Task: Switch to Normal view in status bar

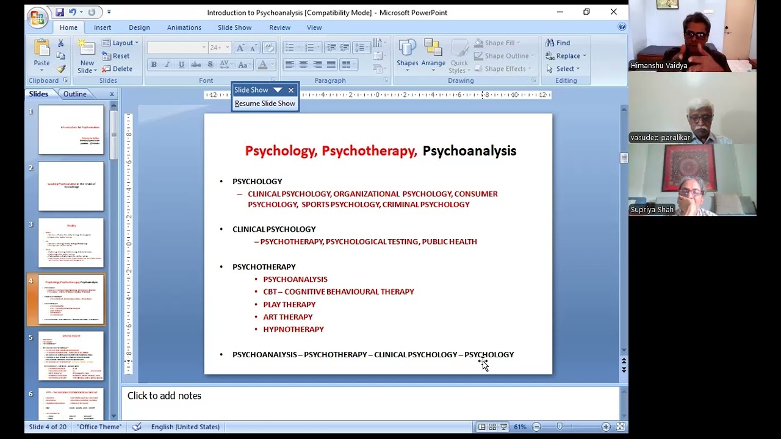Action: click(481, 427)
